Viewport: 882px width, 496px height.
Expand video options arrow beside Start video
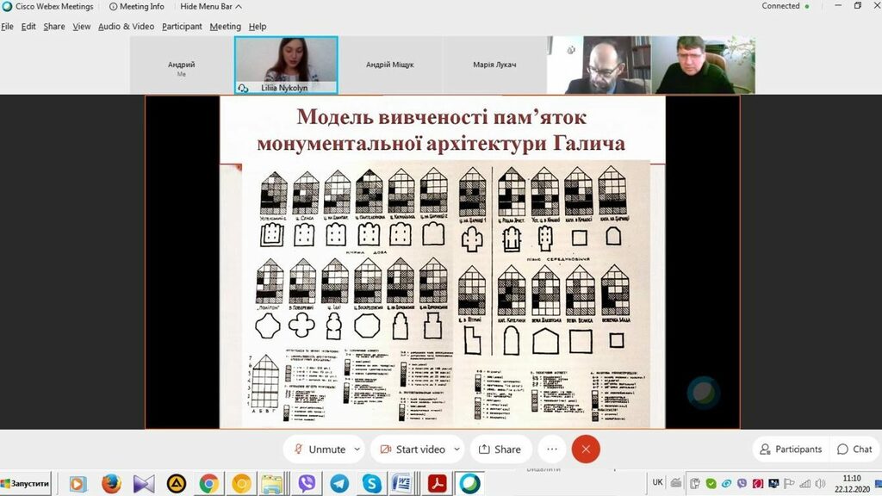457,449
